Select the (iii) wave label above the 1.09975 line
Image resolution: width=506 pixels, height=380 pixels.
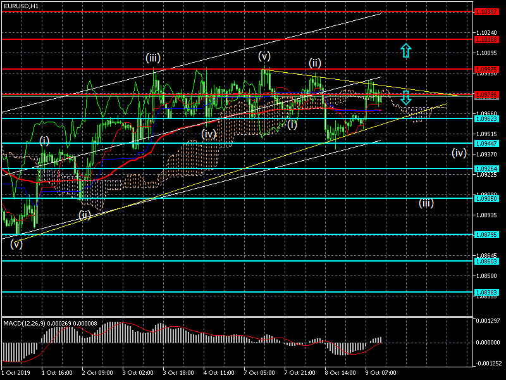153,58
